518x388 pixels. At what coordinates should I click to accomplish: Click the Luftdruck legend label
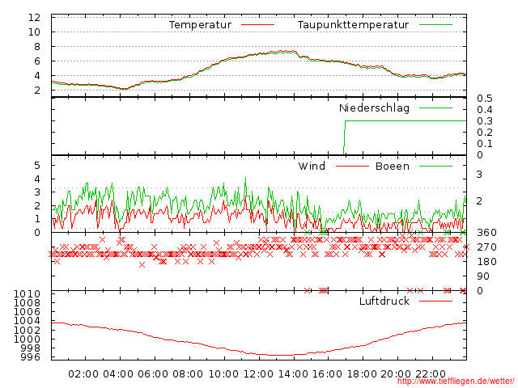point(384,301)
